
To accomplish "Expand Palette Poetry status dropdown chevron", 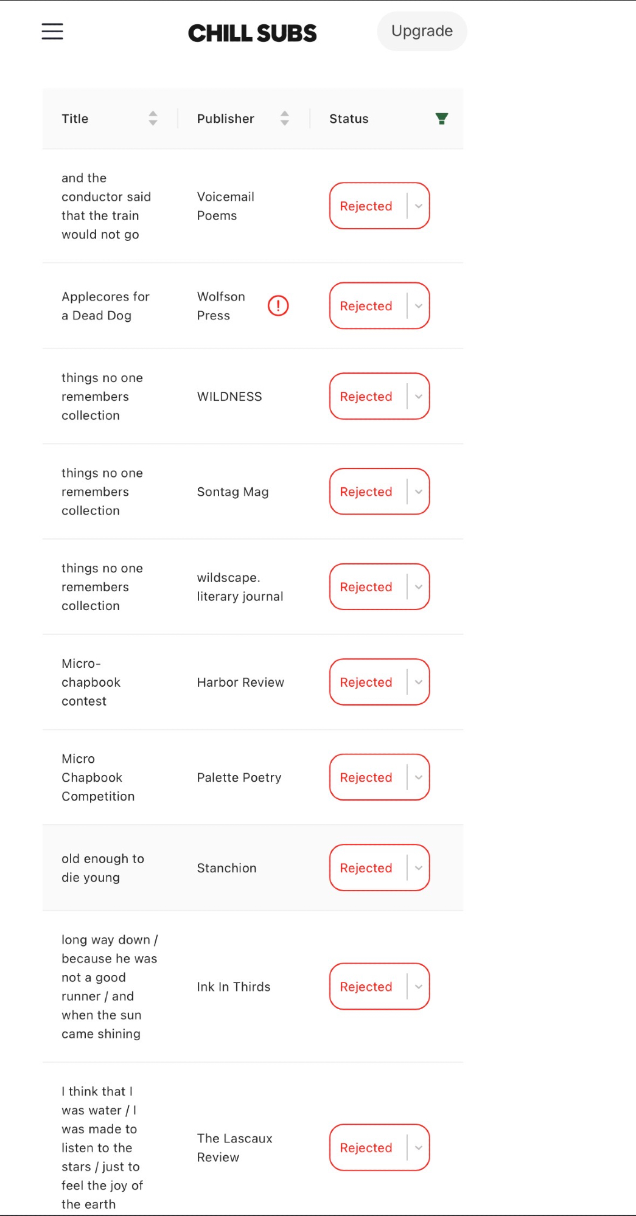I will 419,777.
